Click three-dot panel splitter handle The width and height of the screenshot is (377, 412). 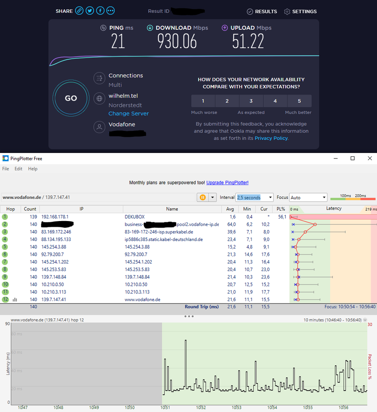(189, 316)
